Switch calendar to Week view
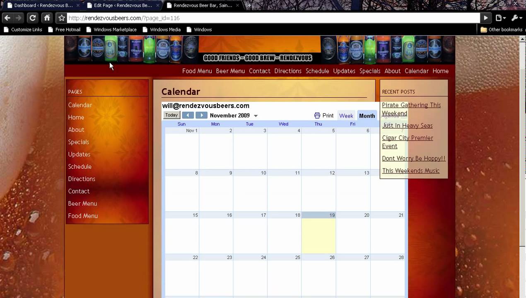The image size is (526, 298). (346, 115)
